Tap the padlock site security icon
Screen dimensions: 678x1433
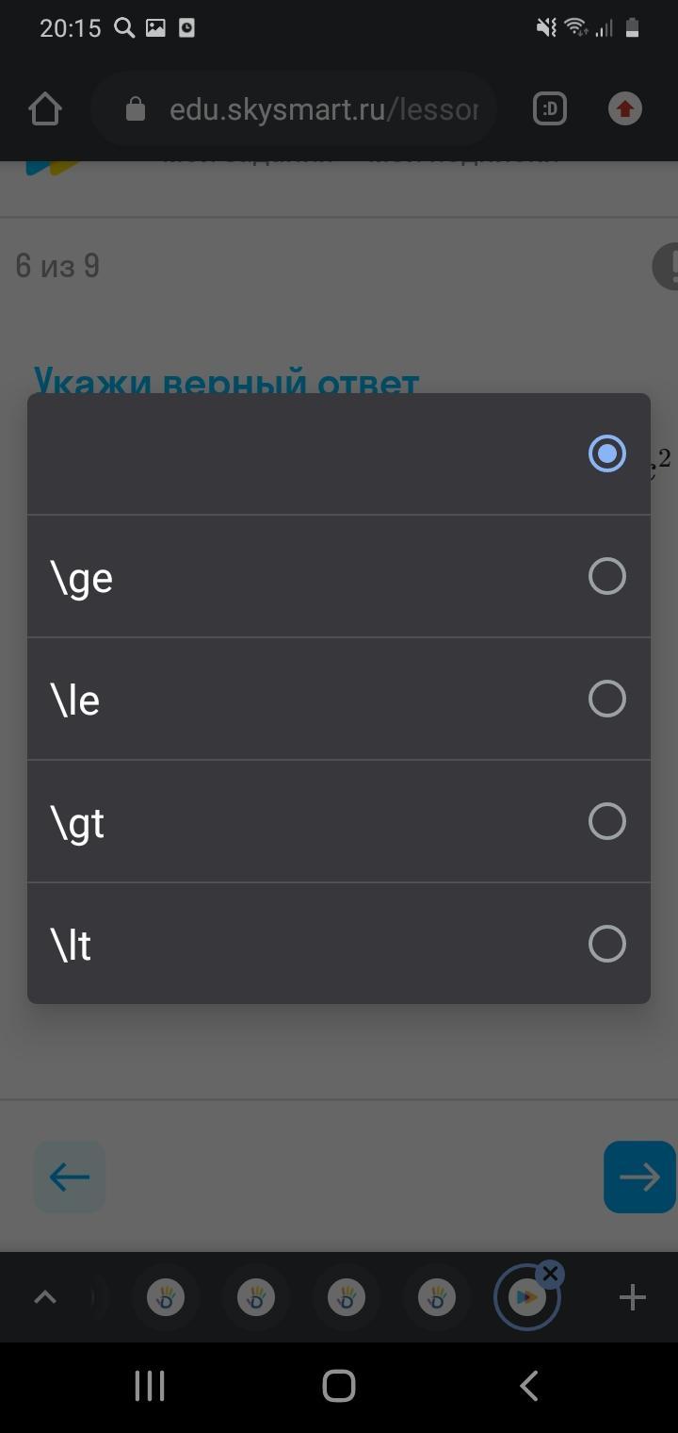(x=136, y=109)
